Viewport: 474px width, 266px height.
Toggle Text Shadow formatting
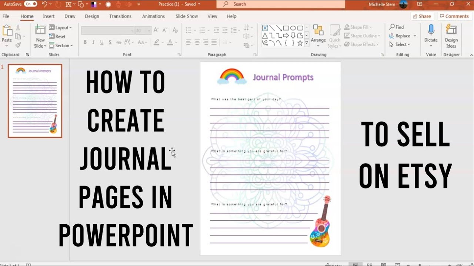(110, 42)
